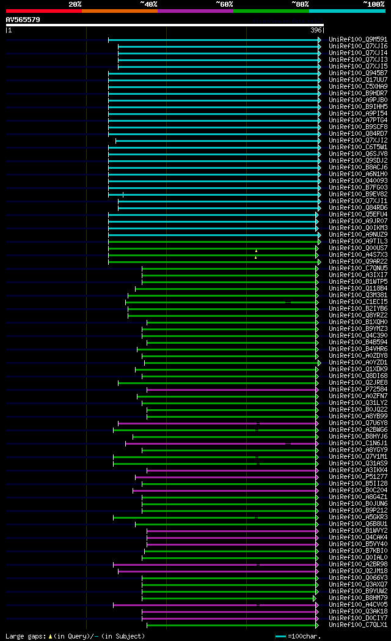Select the UniRef100_Q31LY2 label
Screen dimensions: 391x641
[358, 403]
